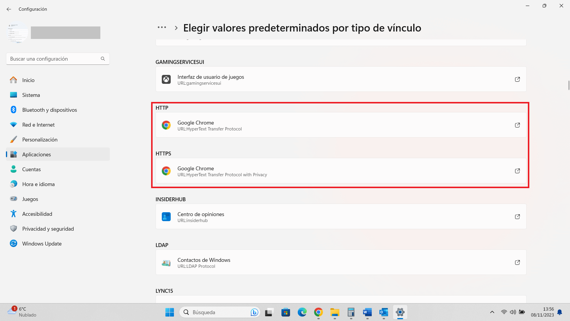The height and width of the screenshot is (321, 570).
Task: Click the volume speaker tray icon
Action: pyautogui.click(x=513, y=312)
